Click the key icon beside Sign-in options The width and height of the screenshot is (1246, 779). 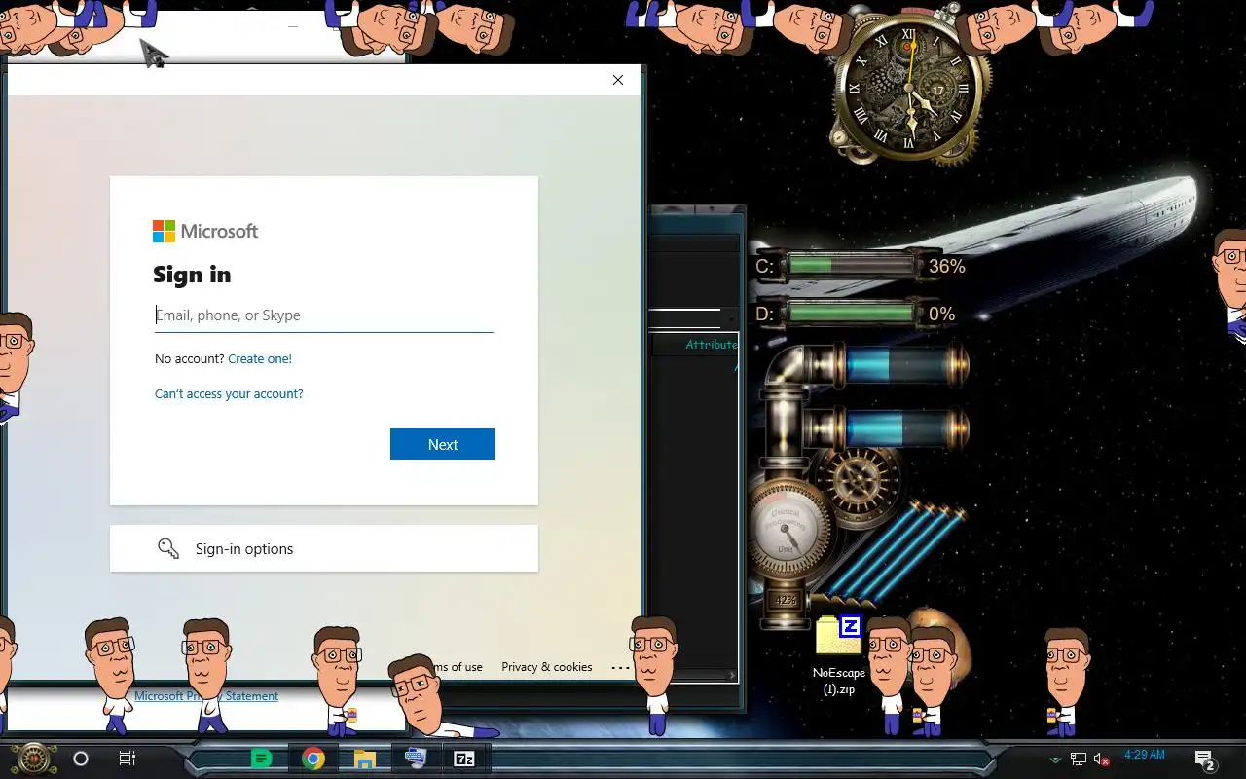168,548
